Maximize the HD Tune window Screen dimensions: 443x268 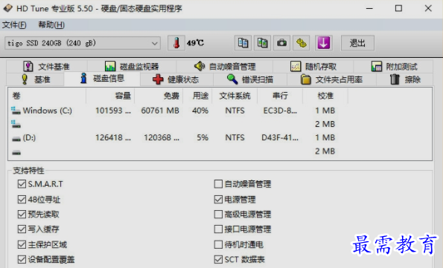click(398, 8)
